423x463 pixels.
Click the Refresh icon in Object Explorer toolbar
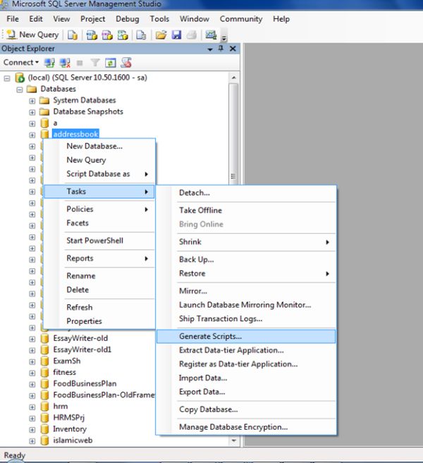coord(111,63)
